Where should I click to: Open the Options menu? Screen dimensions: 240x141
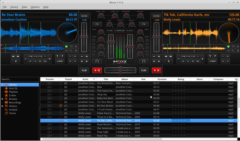pyautogui.click(x=35, y=7)
